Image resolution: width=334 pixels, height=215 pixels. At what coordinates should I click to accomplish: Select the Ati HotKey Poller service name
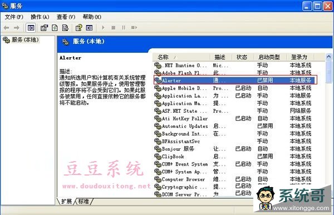click(x=185, y=118)
